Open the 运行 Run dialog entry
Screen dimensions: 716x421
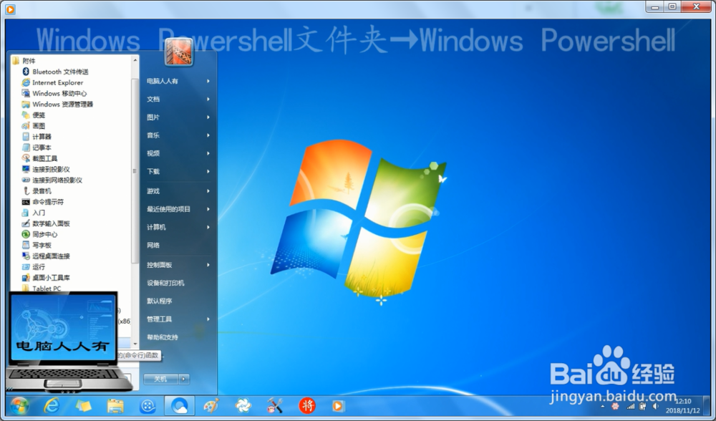coord(34,266)
